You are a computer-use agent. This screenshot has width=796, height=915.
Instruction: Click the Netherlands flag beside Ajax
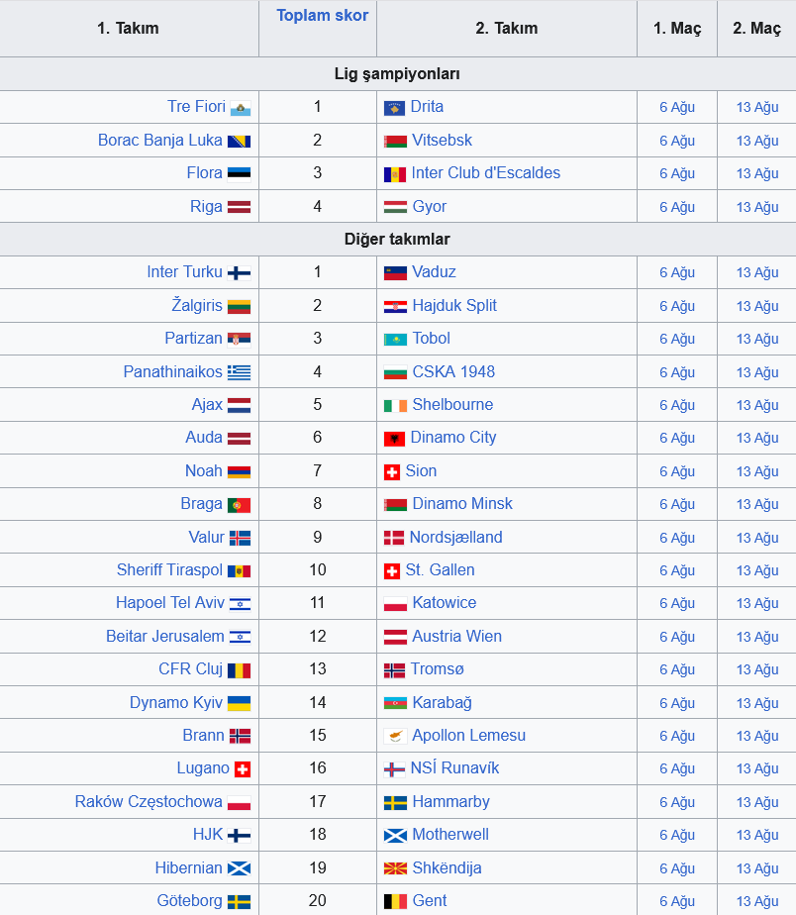240,405
